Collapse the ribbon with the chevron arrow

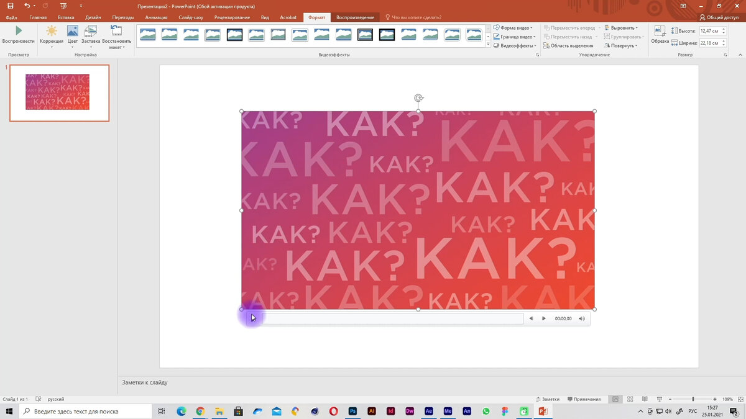pos(740,55)
